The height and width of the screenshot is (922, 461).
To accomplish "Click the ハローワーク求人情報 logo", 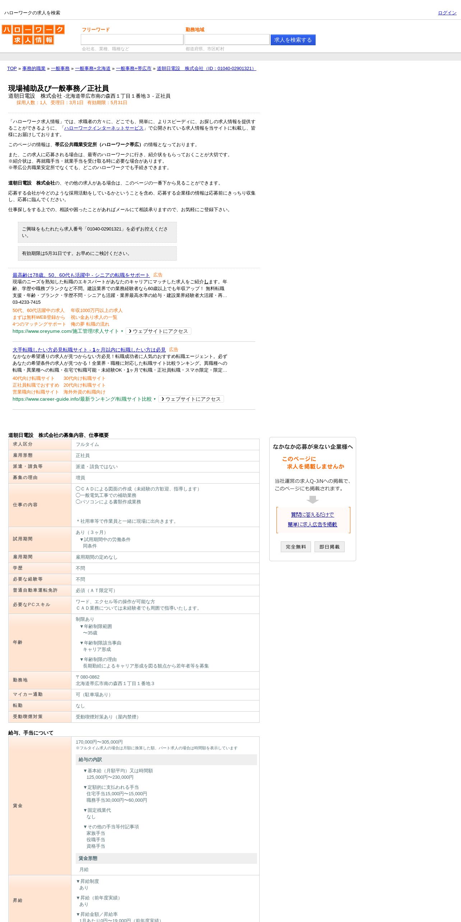I will 33,34.
